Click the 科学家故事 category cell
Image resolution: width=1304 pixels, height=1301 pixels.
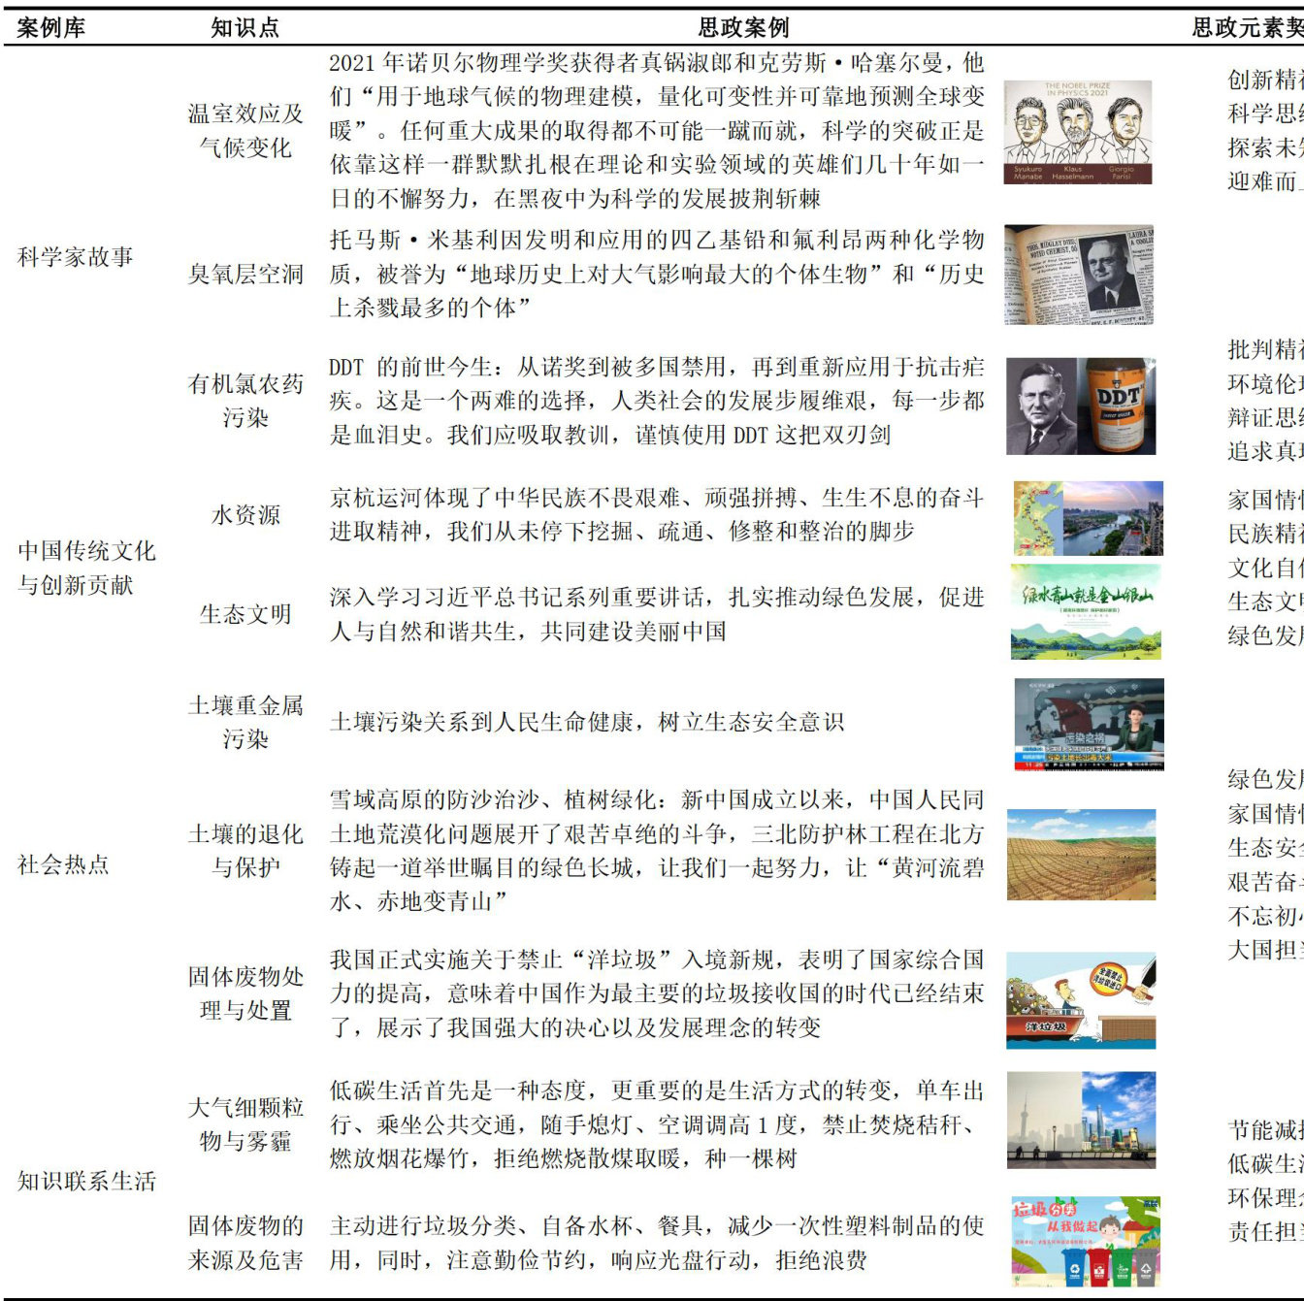tap(76, 257)
